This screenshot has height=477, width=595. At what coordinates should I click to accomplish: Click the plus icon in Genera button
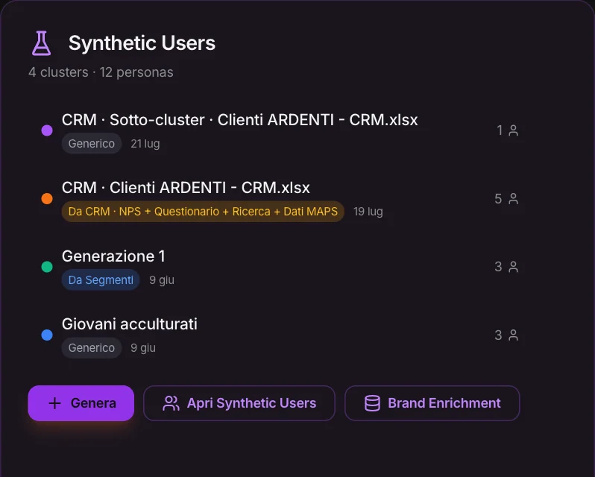coord(55,403)
